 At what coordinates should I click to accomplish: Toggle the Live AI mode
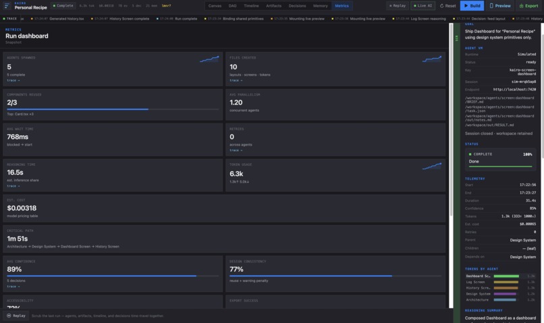click(x=423, y=5)
